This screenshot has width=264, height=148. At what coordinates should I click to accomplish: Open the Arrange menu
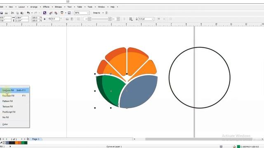tap(34, 7)
